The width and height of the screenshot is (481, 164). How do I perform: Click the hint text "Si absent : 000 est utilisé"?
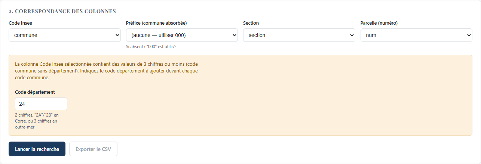pyautogui.click(x=151, y=47)
